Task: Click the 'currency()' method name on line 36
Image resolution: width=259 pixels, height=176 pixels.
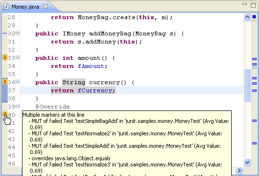Action: pos(108,82)
